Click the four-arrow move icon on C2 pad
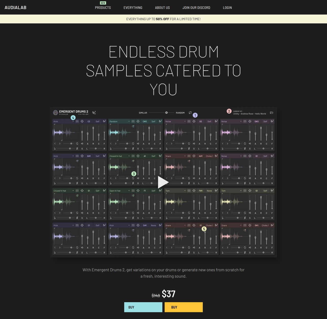The width and height of the screenshot is (327, 319). coord(82,121)
